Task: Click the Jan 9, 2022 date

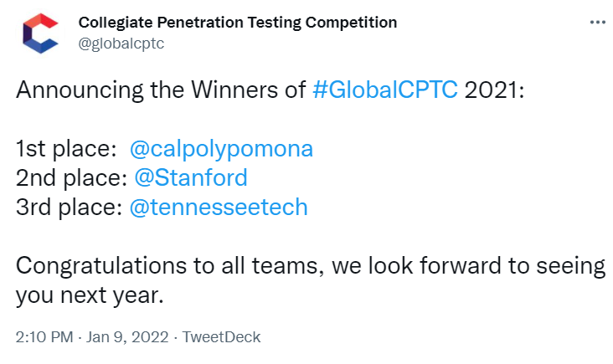Action: 127,337
